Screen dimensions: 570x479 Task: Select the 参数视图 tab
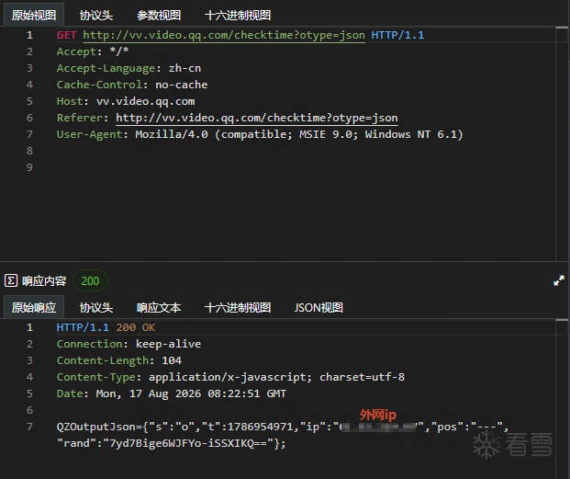pyautogui.click(x=159, y=16)
